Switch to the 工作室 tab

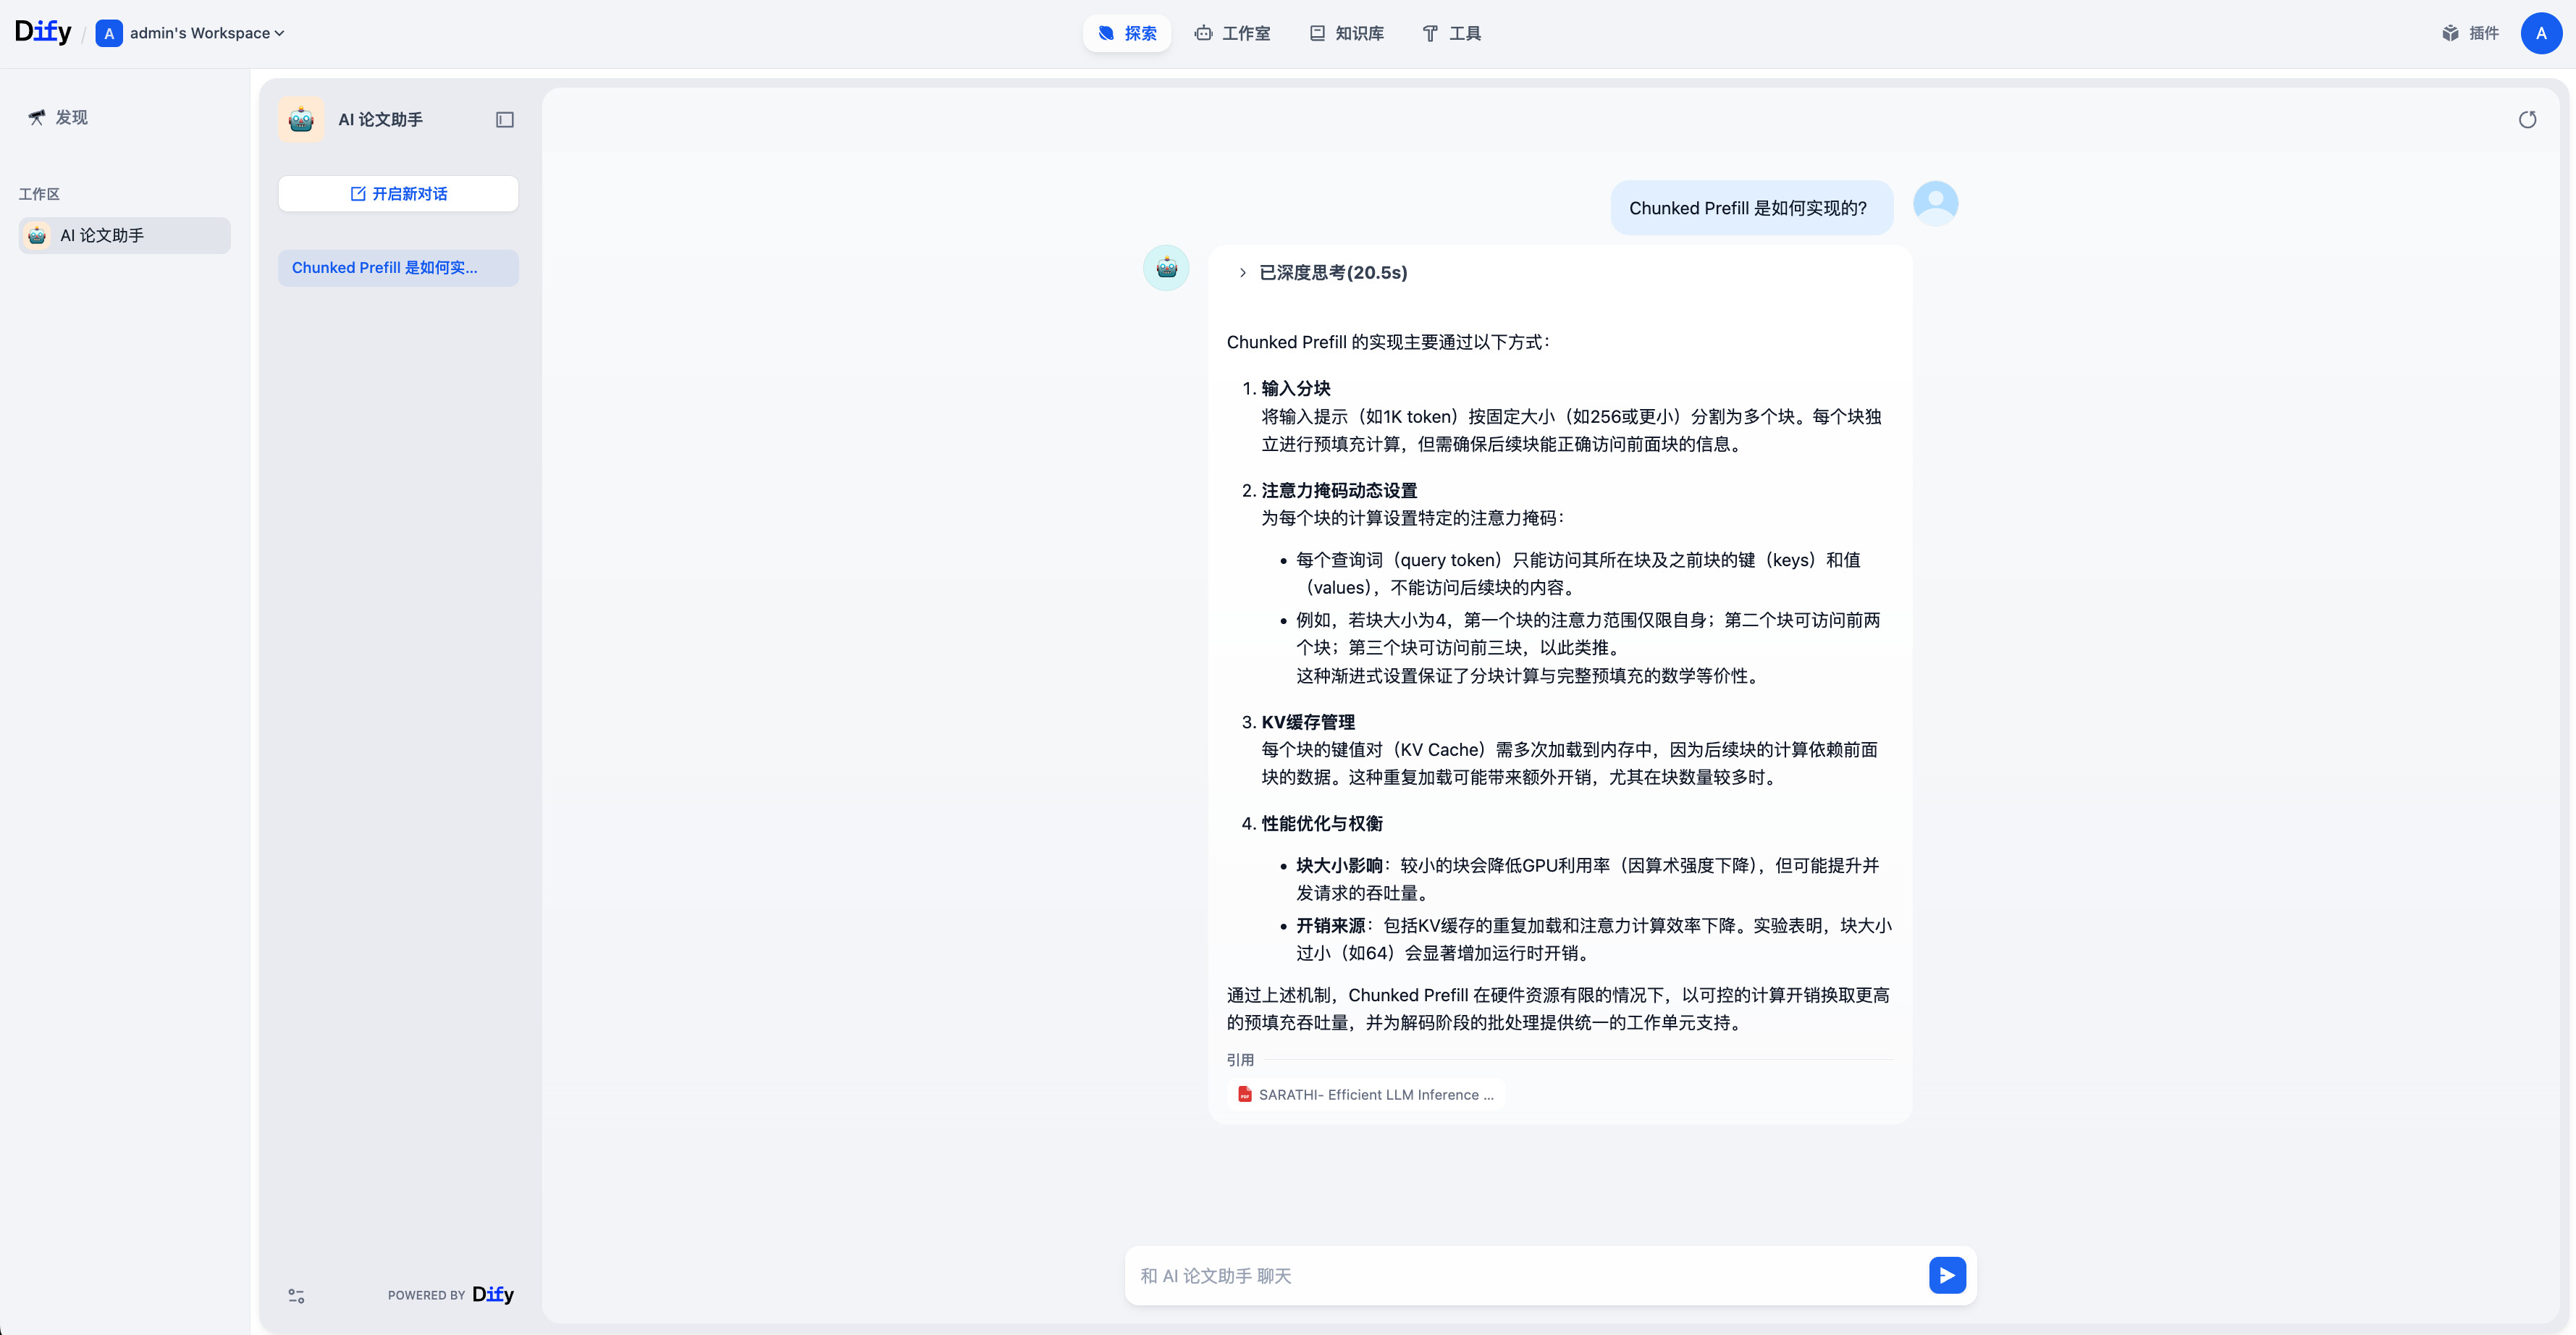pos(1232,33)
